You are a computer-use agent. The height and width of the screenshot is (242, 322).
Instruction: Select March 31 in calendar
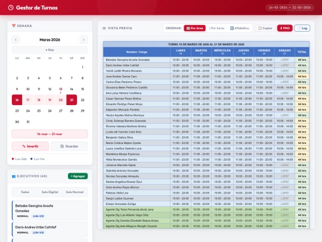[x=28, y=122]
